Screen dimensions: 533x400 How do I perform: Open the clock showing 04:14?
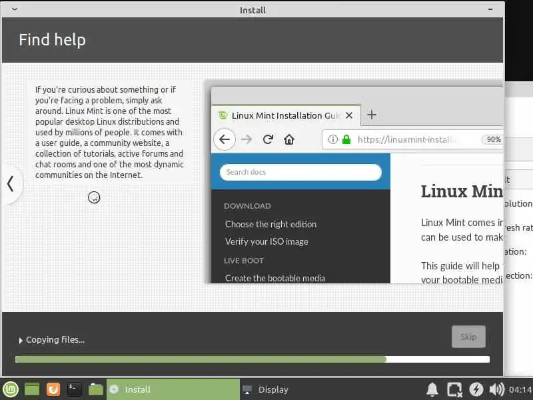pos(520,389)
